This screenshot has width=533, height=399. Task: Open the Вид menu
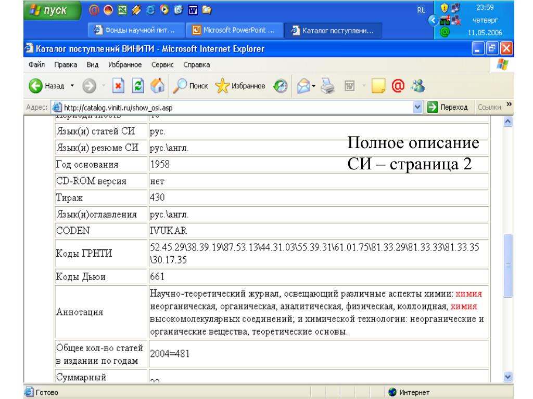click(x=93, y=64)
